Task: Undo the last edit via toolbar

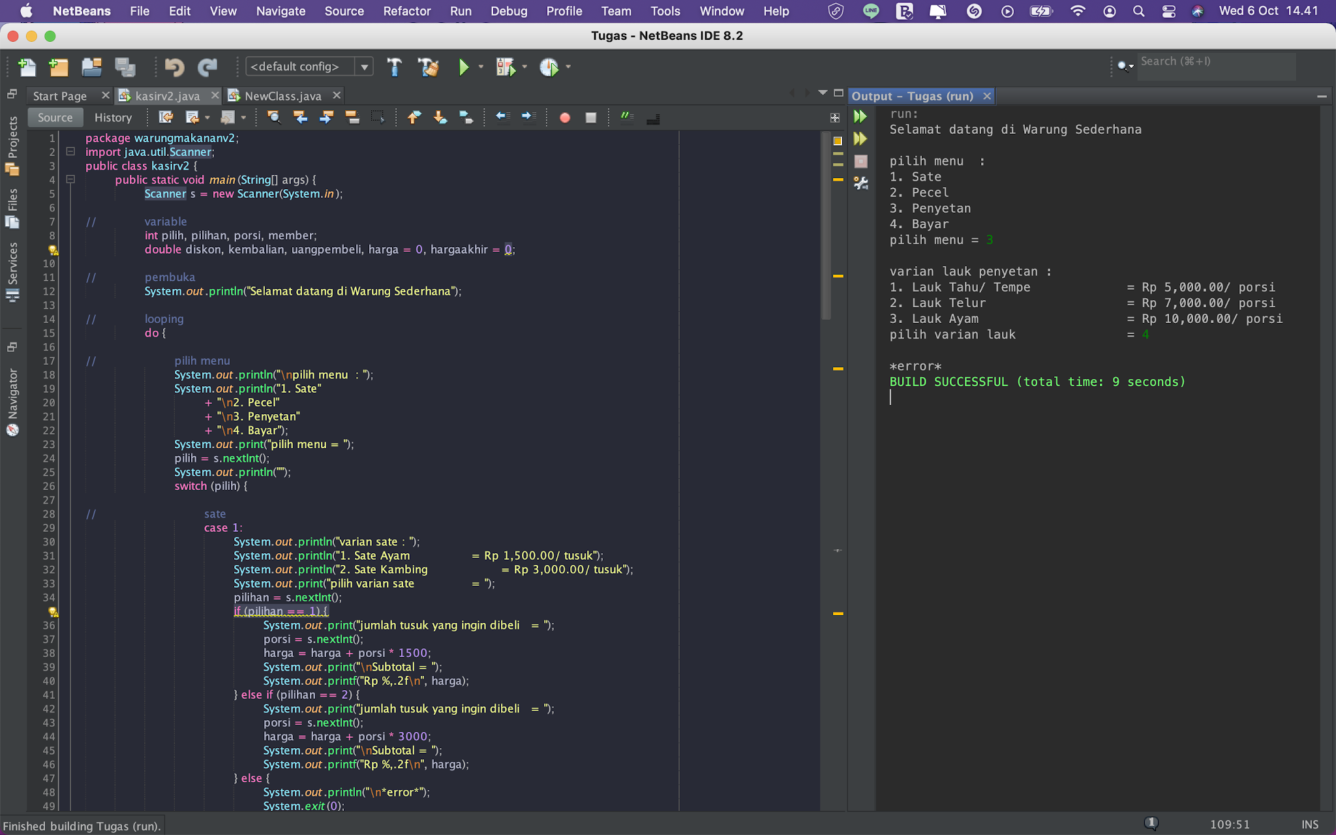Action: point(174,67)
